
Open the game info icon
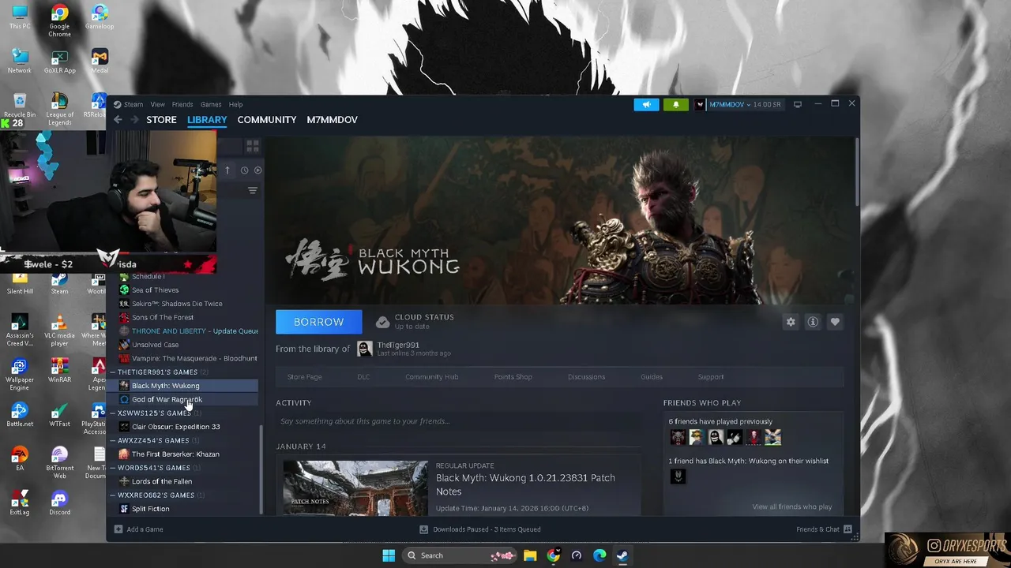[x=813, y=322]
